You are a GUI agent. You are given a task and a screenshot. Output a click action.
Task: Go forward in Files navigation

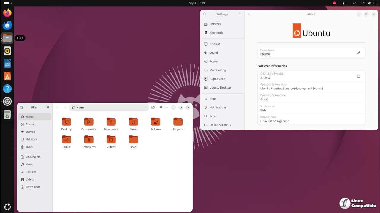[x=65, y=108]
